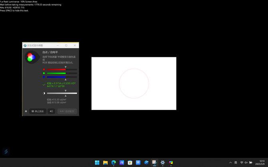Viewport: 268px width, 167px height.
Task: Switch the input language indicator
Action: tap(236, 163)
